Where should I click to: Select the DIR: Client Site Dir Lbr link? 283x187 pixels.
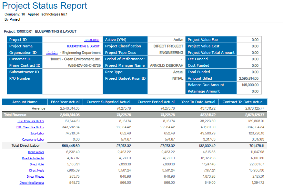(30, 127)
